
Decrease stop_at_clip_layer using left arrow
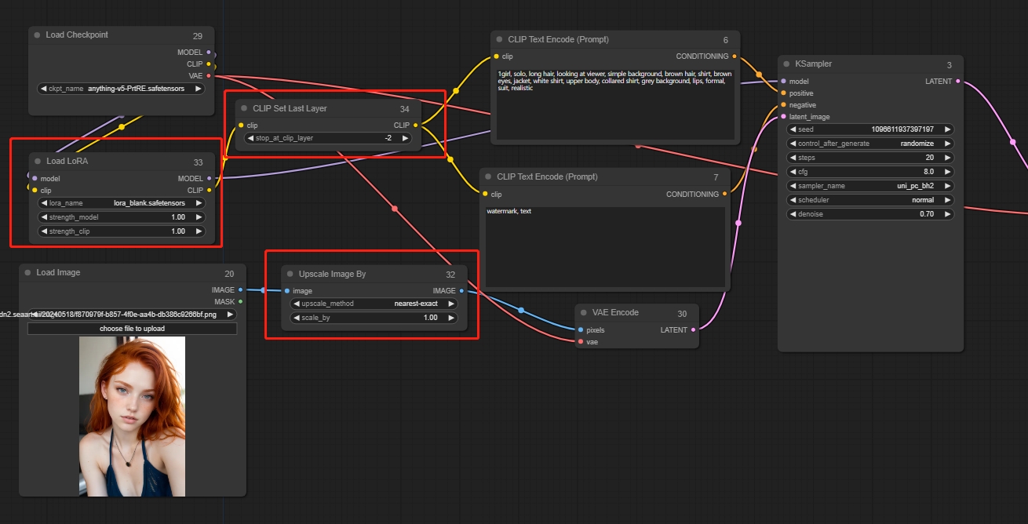(x=251, y=138)
